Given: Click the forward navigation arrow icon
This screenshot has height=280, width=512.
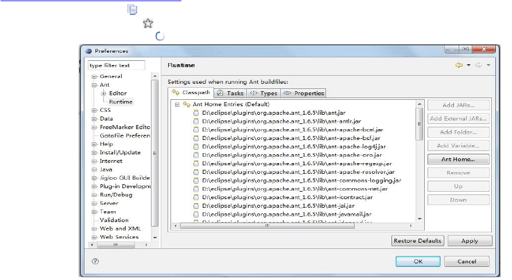Looking at the screenshot, I should pyautogui.click(x=478, y=65).
